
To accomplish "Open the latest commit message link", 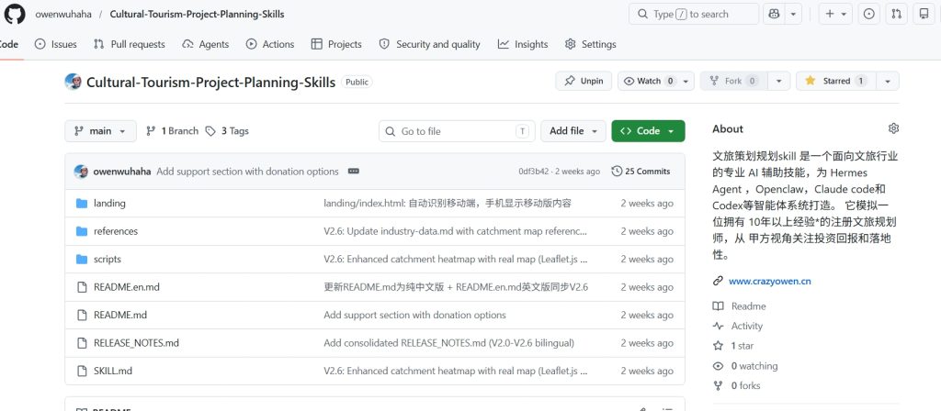I will (x=248, y=172).
